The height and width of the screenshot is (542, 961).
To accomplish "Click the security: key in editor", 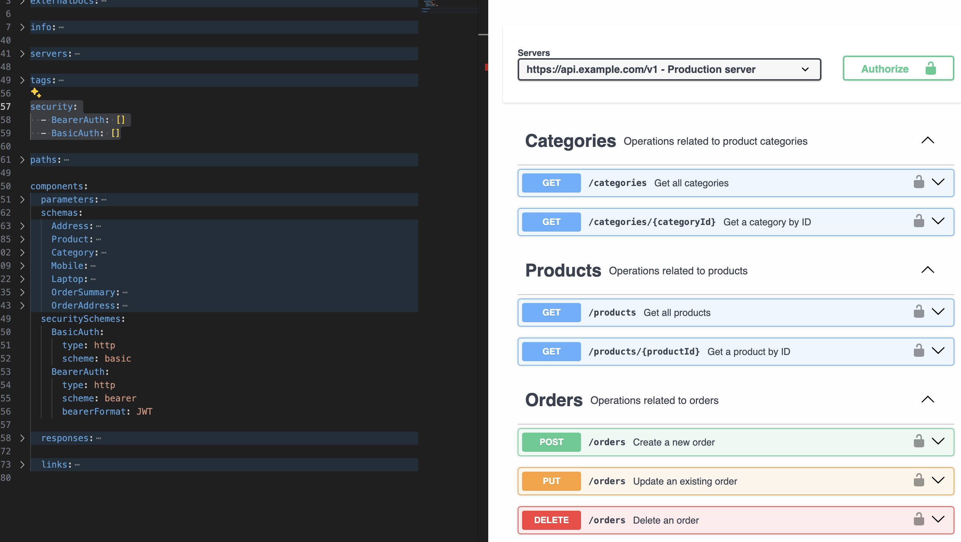I will point(53,107).
